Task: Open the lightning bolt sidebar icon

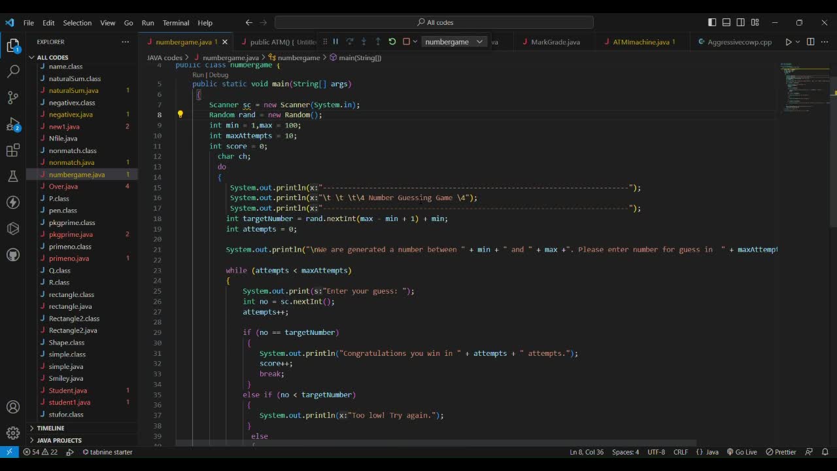Action: click(12, 202)
